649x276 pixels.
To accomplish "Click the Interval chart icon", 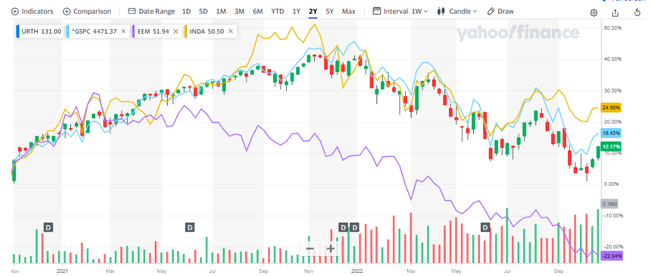I will tap(376, 11).
